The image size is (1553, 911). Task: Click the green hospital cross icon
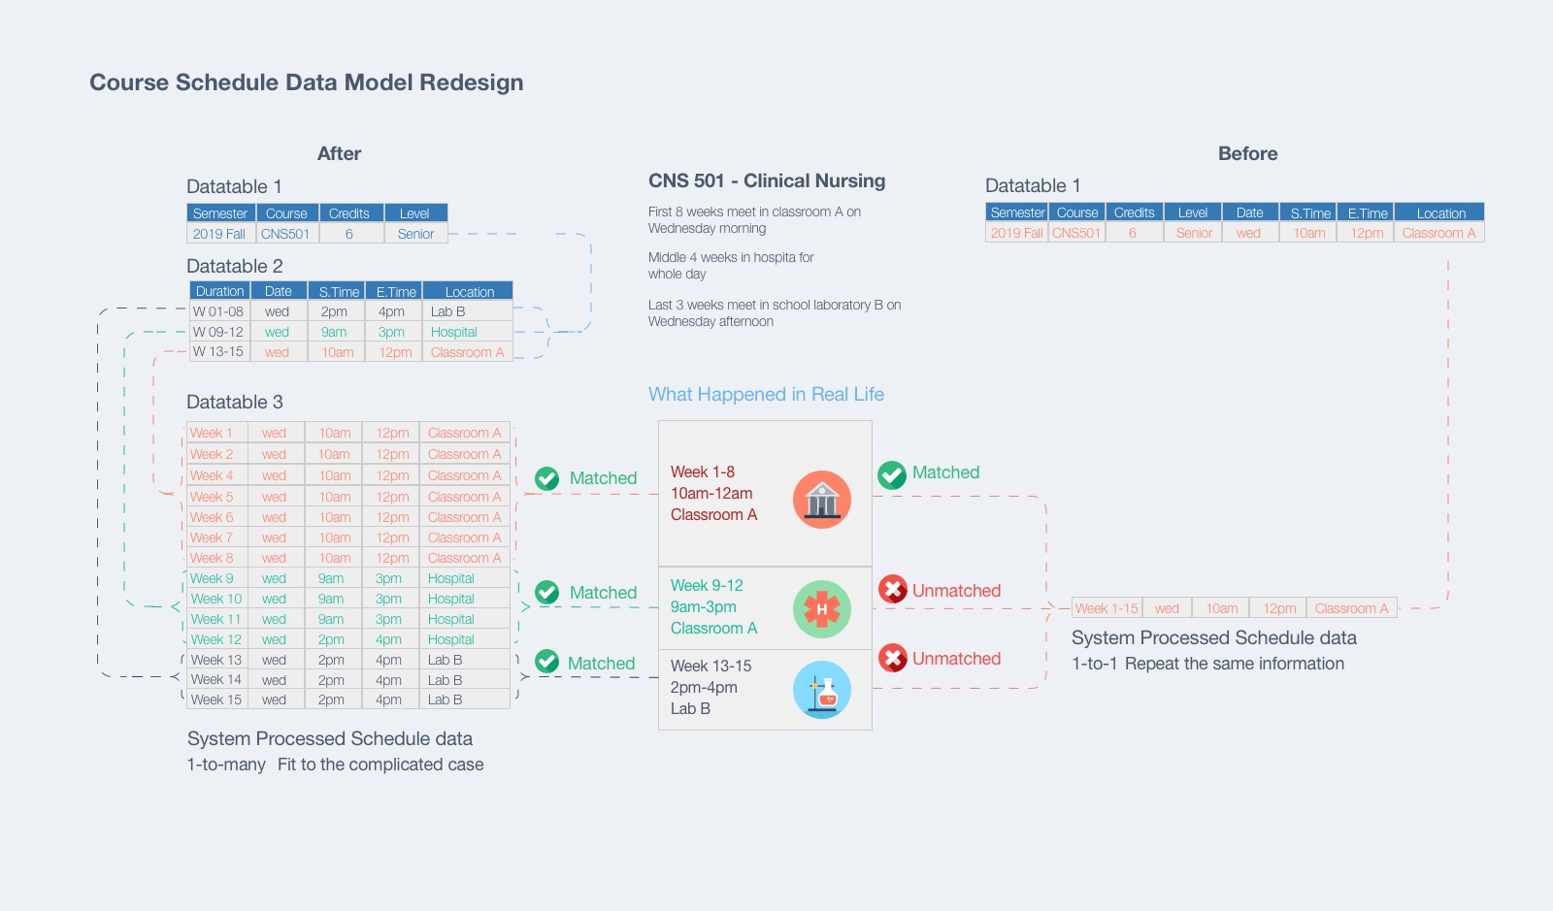822,609
